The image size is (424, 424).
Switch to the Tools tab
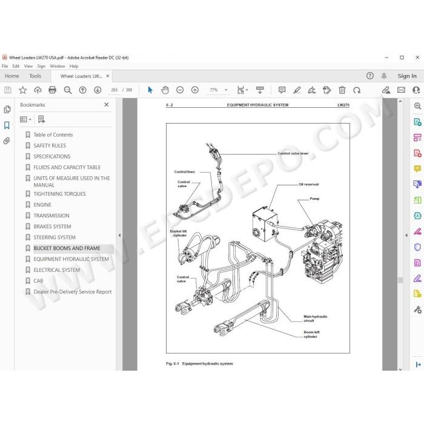coord(35,76)
